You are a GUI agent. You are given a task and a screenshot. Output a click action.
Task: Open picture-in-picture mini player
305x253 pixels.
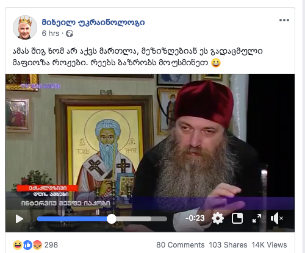tap(237, 218)
